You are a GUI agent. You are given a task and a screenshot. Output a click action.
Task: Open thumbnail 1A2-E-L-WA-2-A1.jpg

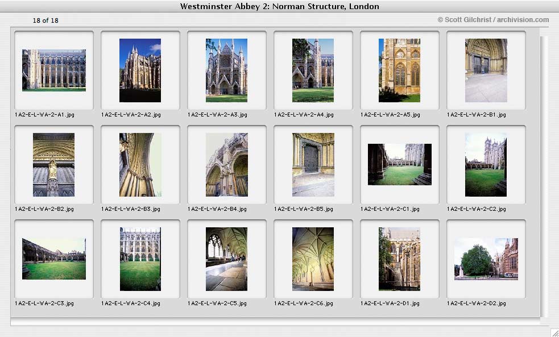(54, 70)
